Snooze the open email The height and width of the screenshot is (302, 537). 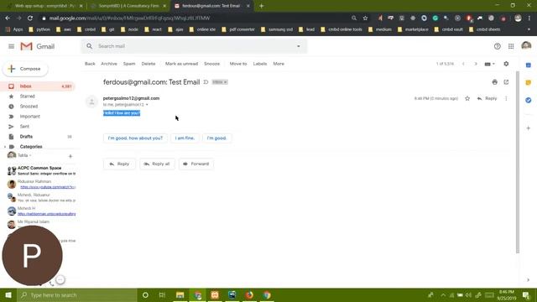point(211,64)
